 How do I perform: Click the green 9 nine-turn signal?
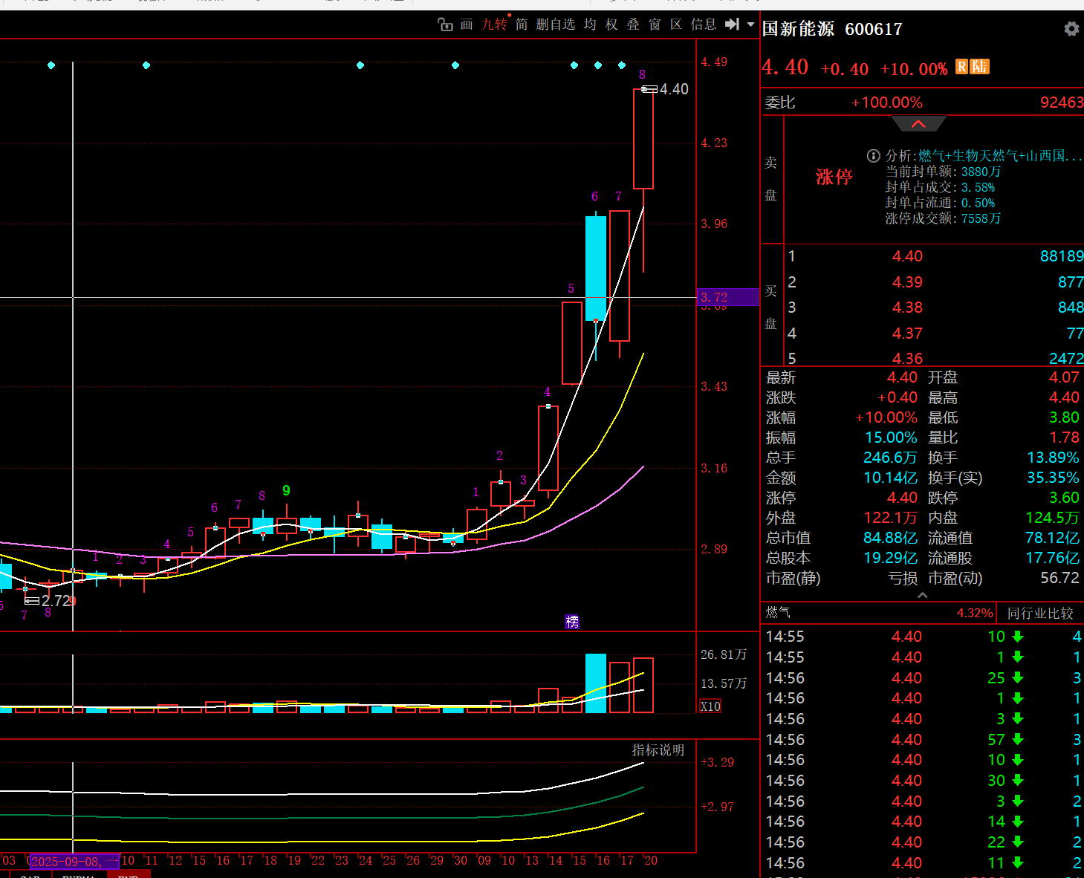286,490
